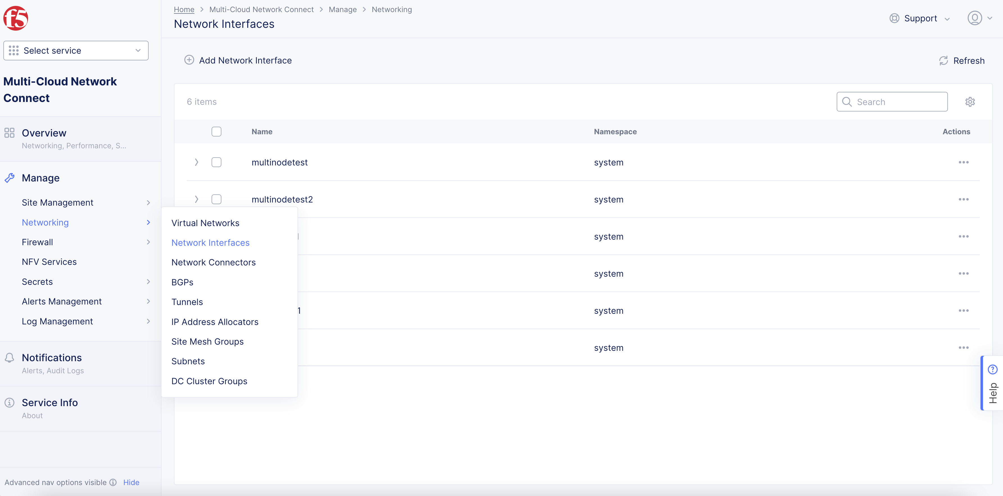Viewport: 1003px width, 496px height.
Task: Choose Site Mesh Groups menu item
Action: [208, 342]
